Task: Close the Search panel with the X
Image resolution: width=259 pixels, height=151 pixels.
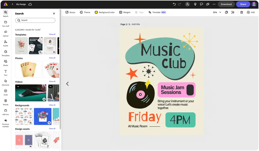Action: tap(54, 13)
